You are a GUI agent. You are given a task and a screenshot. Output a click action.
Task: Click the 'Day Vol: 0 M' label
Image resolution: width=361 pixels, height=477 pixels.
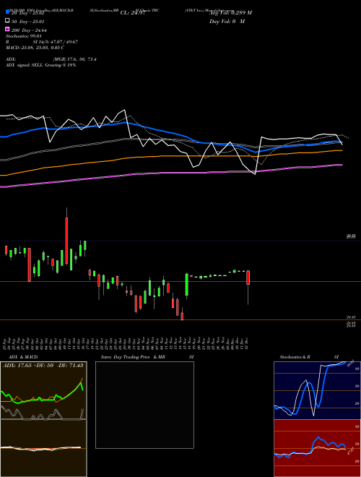pyautogui.click(x=227, y=21)
